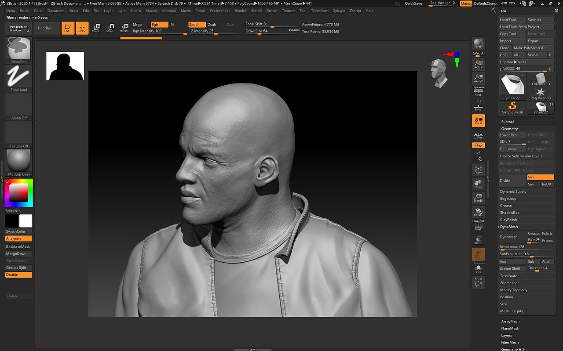Image resolution: width=563 pixels, height=351 pixels.
Task: Click the AAHalf zoom icon
Action: 478,79
